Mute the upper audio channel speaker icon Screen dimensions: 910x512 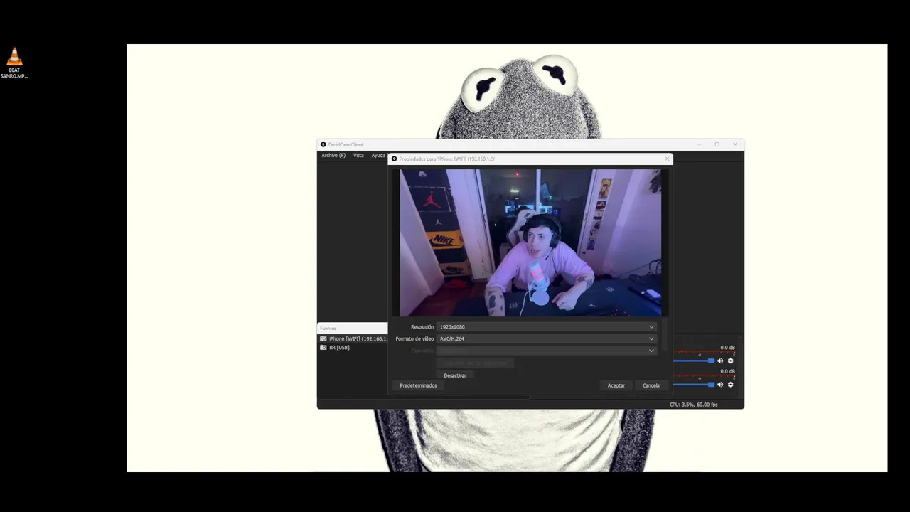[720, 361]
